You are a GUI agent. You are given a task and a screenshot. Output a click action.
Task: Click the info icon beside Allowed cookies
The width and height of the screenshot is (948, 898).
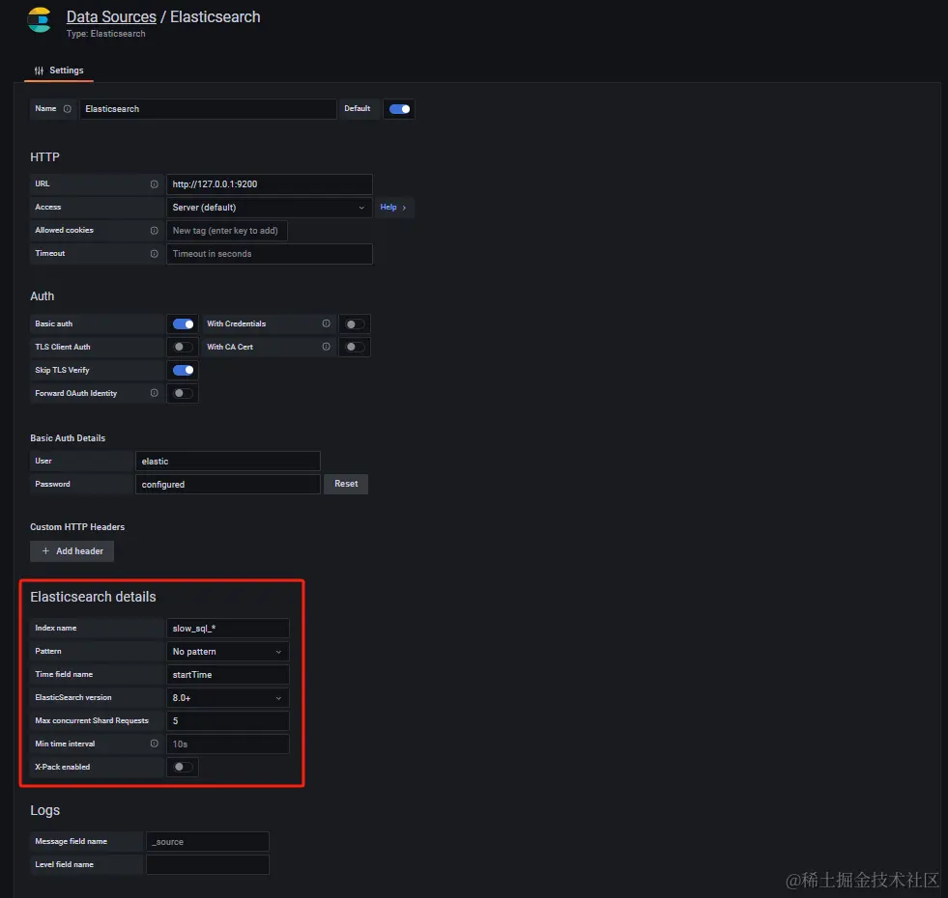[155, 230]
